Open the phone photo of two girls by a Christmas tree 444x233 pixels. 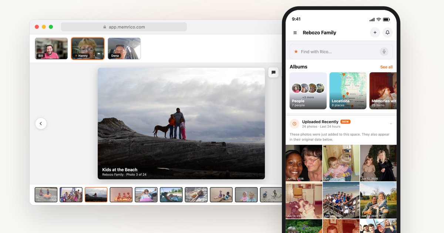pos(378,163)
